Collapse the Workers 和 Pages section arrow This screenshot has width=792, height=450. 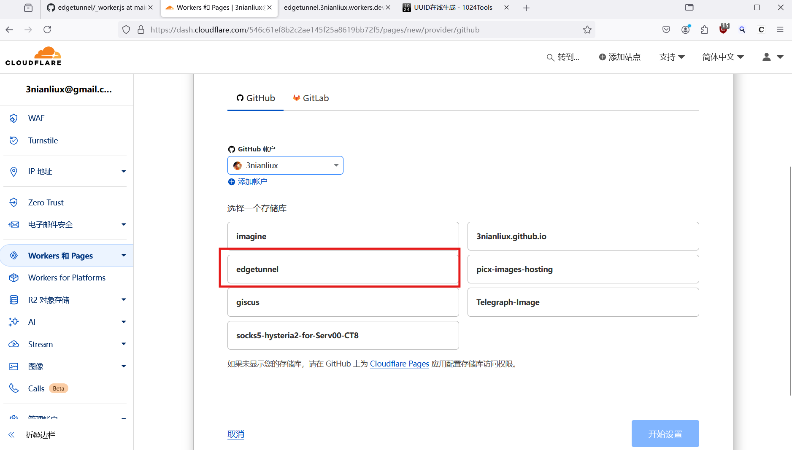pyautogui.click(x=124, y=255)
